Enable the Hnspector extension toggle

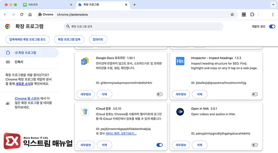255,94
